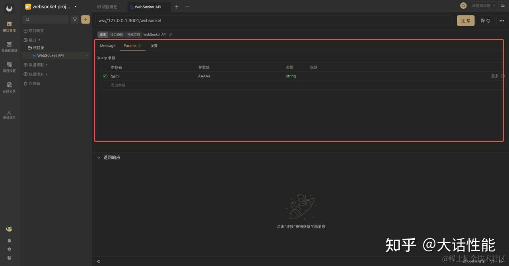Image resolution: width=509 pixels, height=266 pixels.
Task: Click the 保存 save button
Action: pos(485,20)
